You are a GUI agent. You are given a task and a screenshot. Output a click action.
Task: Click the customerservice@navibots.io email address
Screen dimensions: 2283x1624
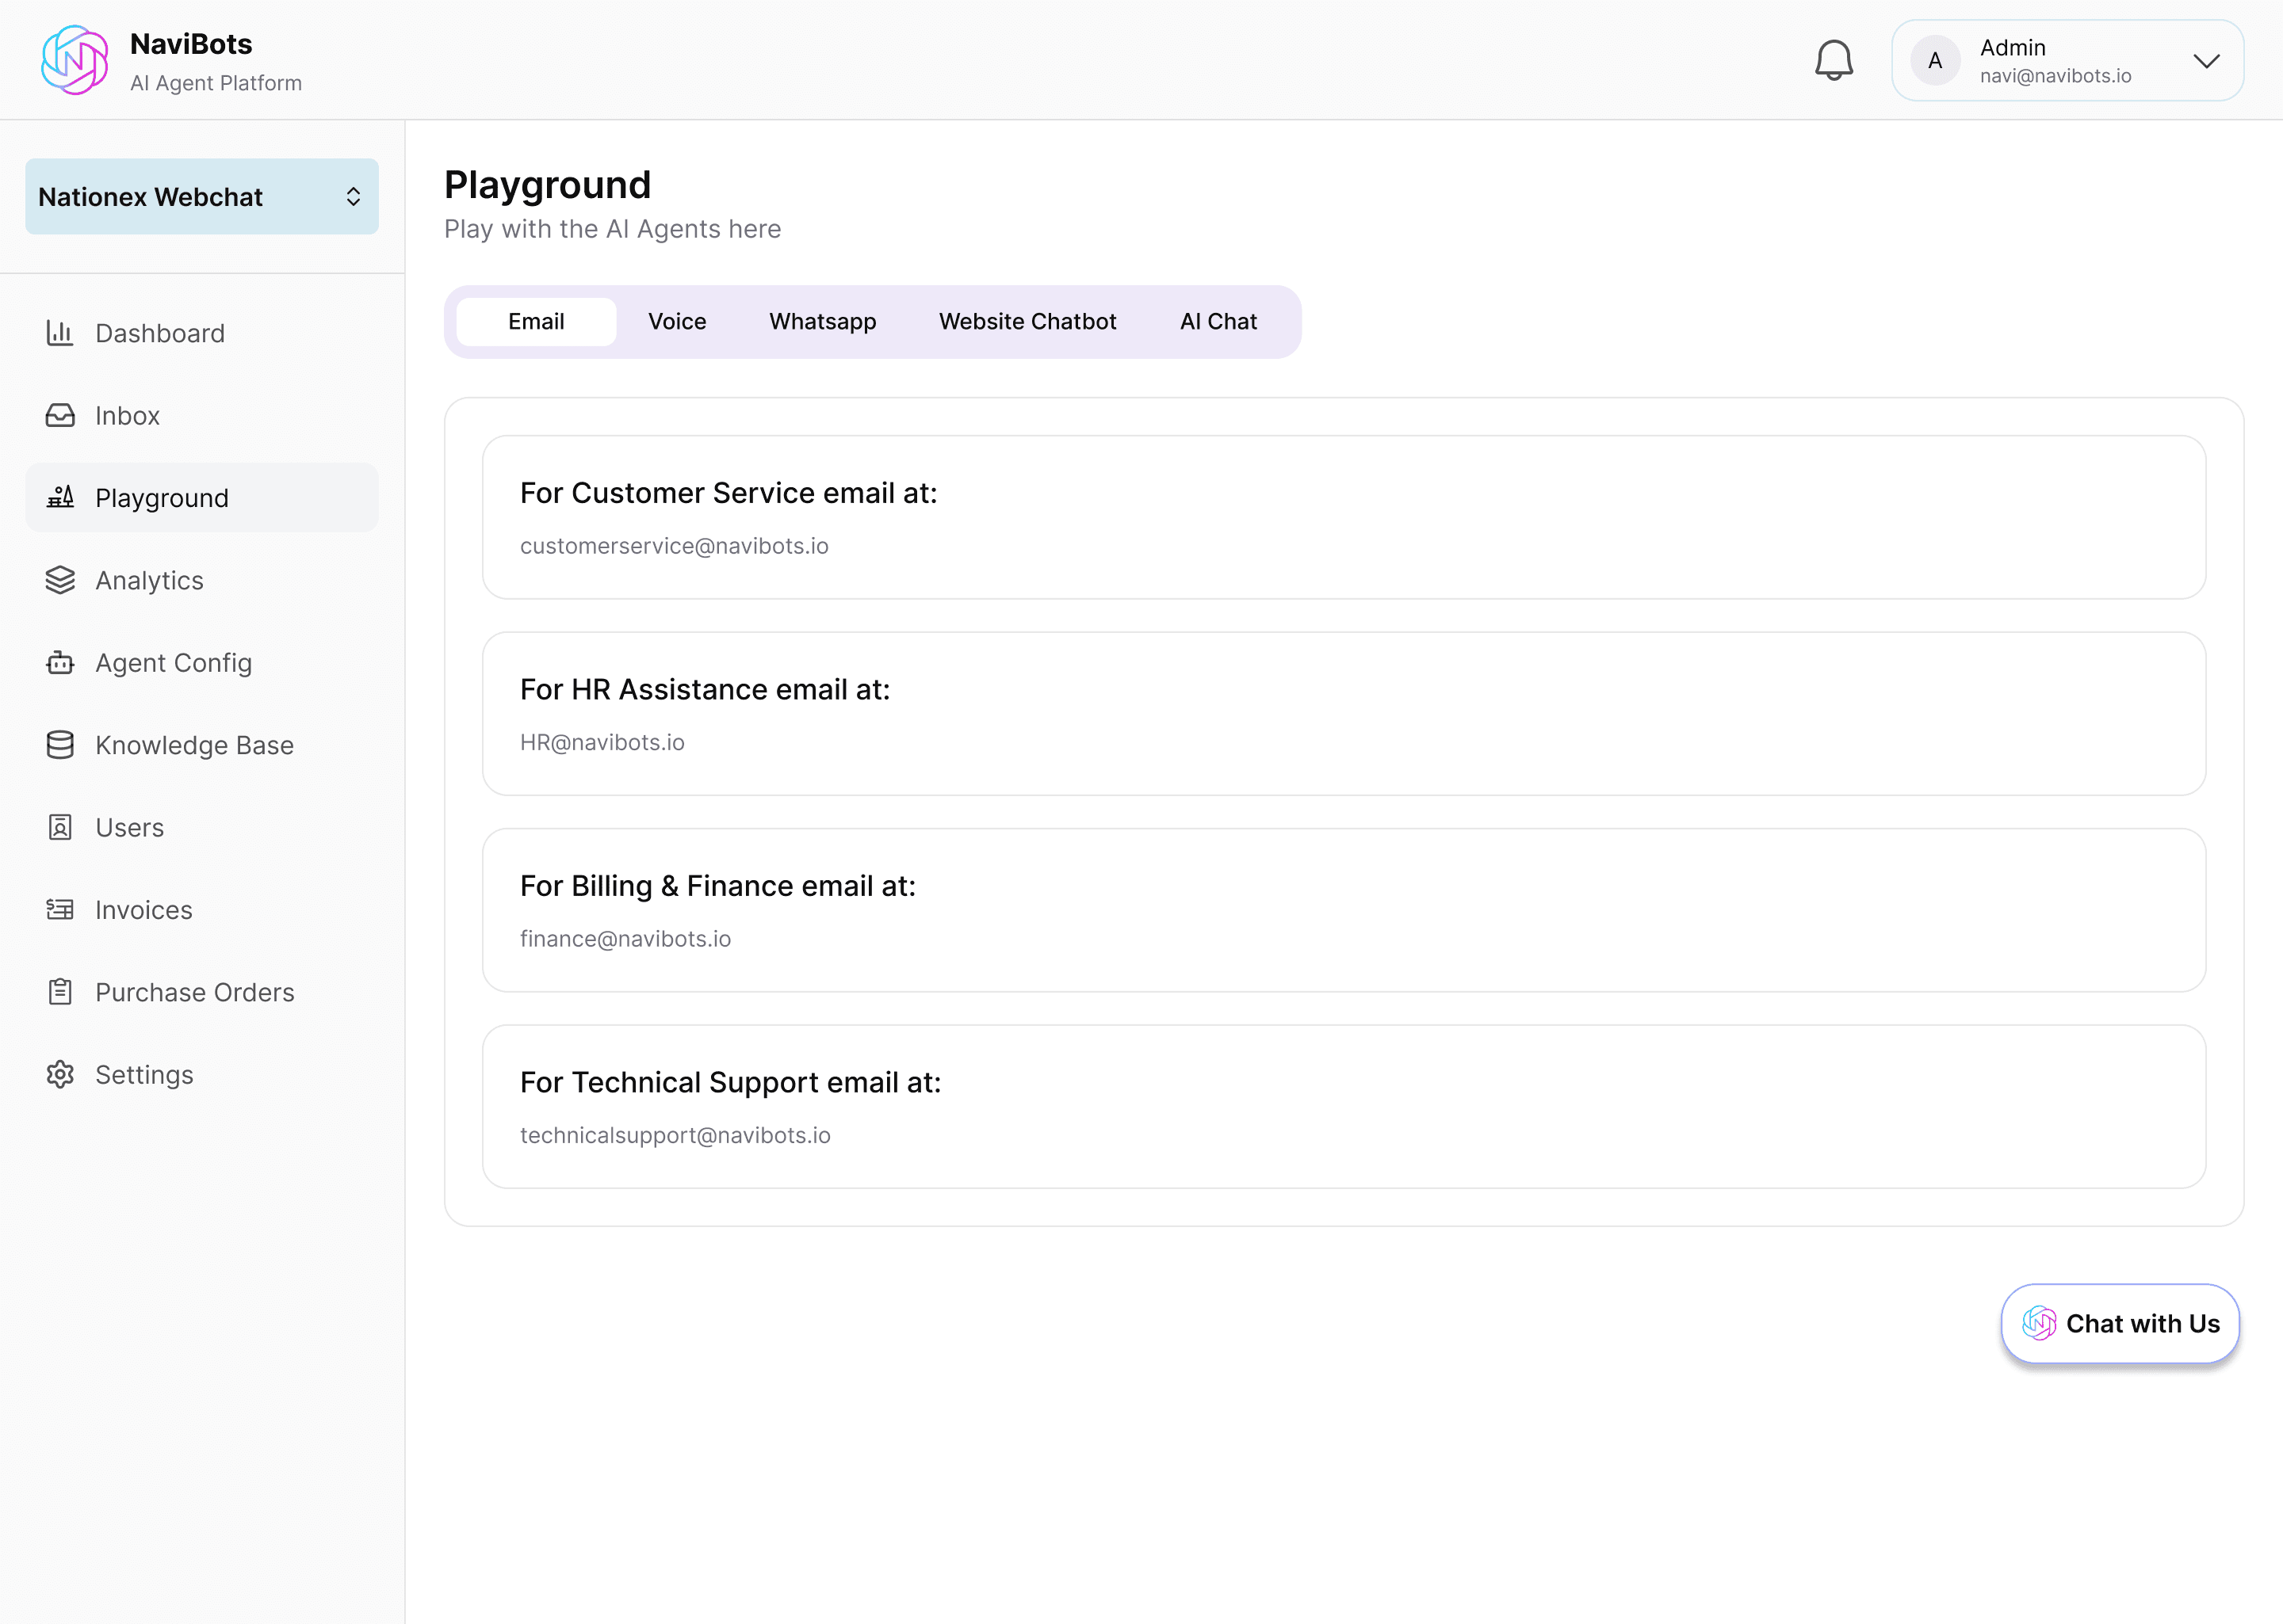click(x=673, y=546)
